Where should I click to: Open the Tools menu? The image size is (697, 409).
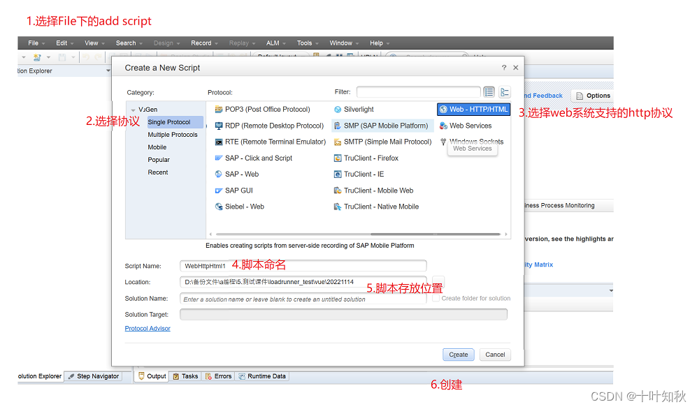pyautogui.click(x=308, y=43)
